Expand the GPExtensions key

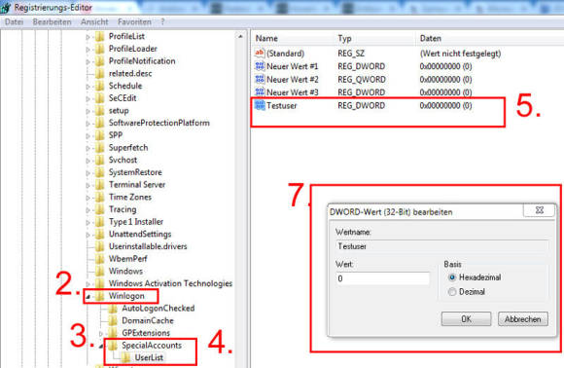coord(101,333)
